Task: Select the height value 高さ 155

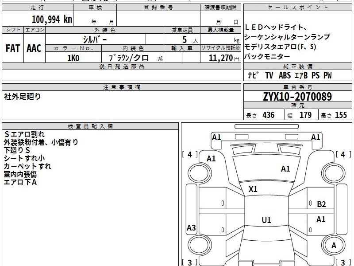Action: [x=334, y=115]
